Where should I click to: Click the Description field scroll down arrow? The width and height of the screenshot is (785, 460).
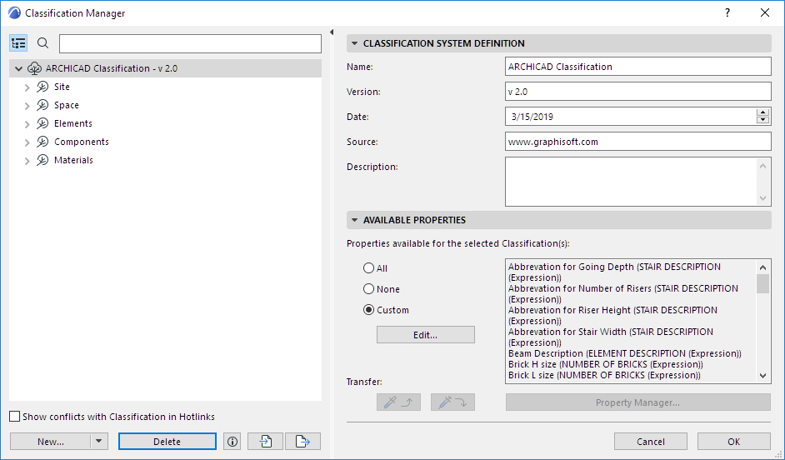(762, 198)
